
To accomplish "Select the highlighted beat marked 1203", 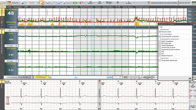I will point(99,95).
